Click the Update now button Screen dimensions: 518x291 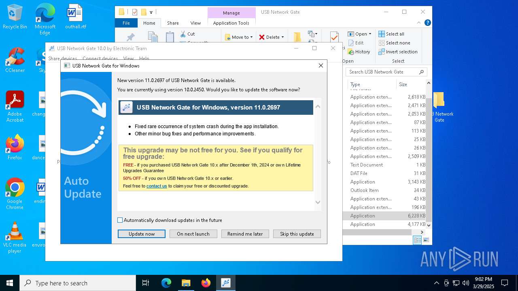[142, 234]
